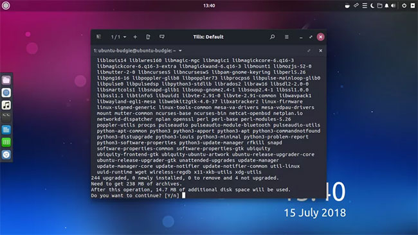Toggle Tilix sidebar button in headerbar
The width and height of the screenshot is (418, 235).
click(98, 37)
